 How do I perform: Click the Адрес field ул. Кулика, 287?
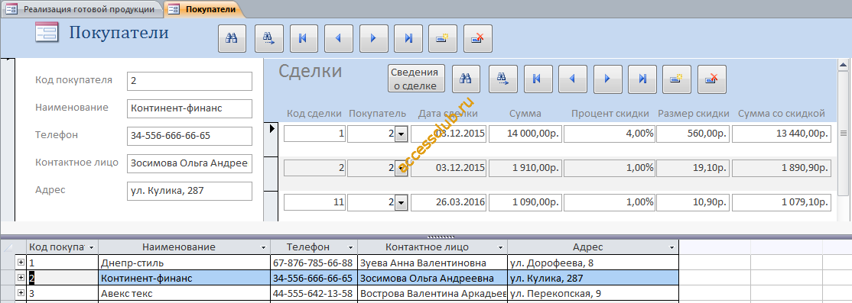pyautogui.click(x=190, y=191)
